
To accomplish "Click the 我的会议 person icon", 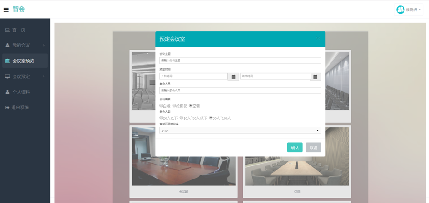I will tap(7, 45).
